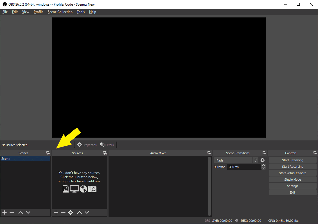Pop out the Scenes dock panel
This screenshot has height=224, width=318.
click(48, 153)
